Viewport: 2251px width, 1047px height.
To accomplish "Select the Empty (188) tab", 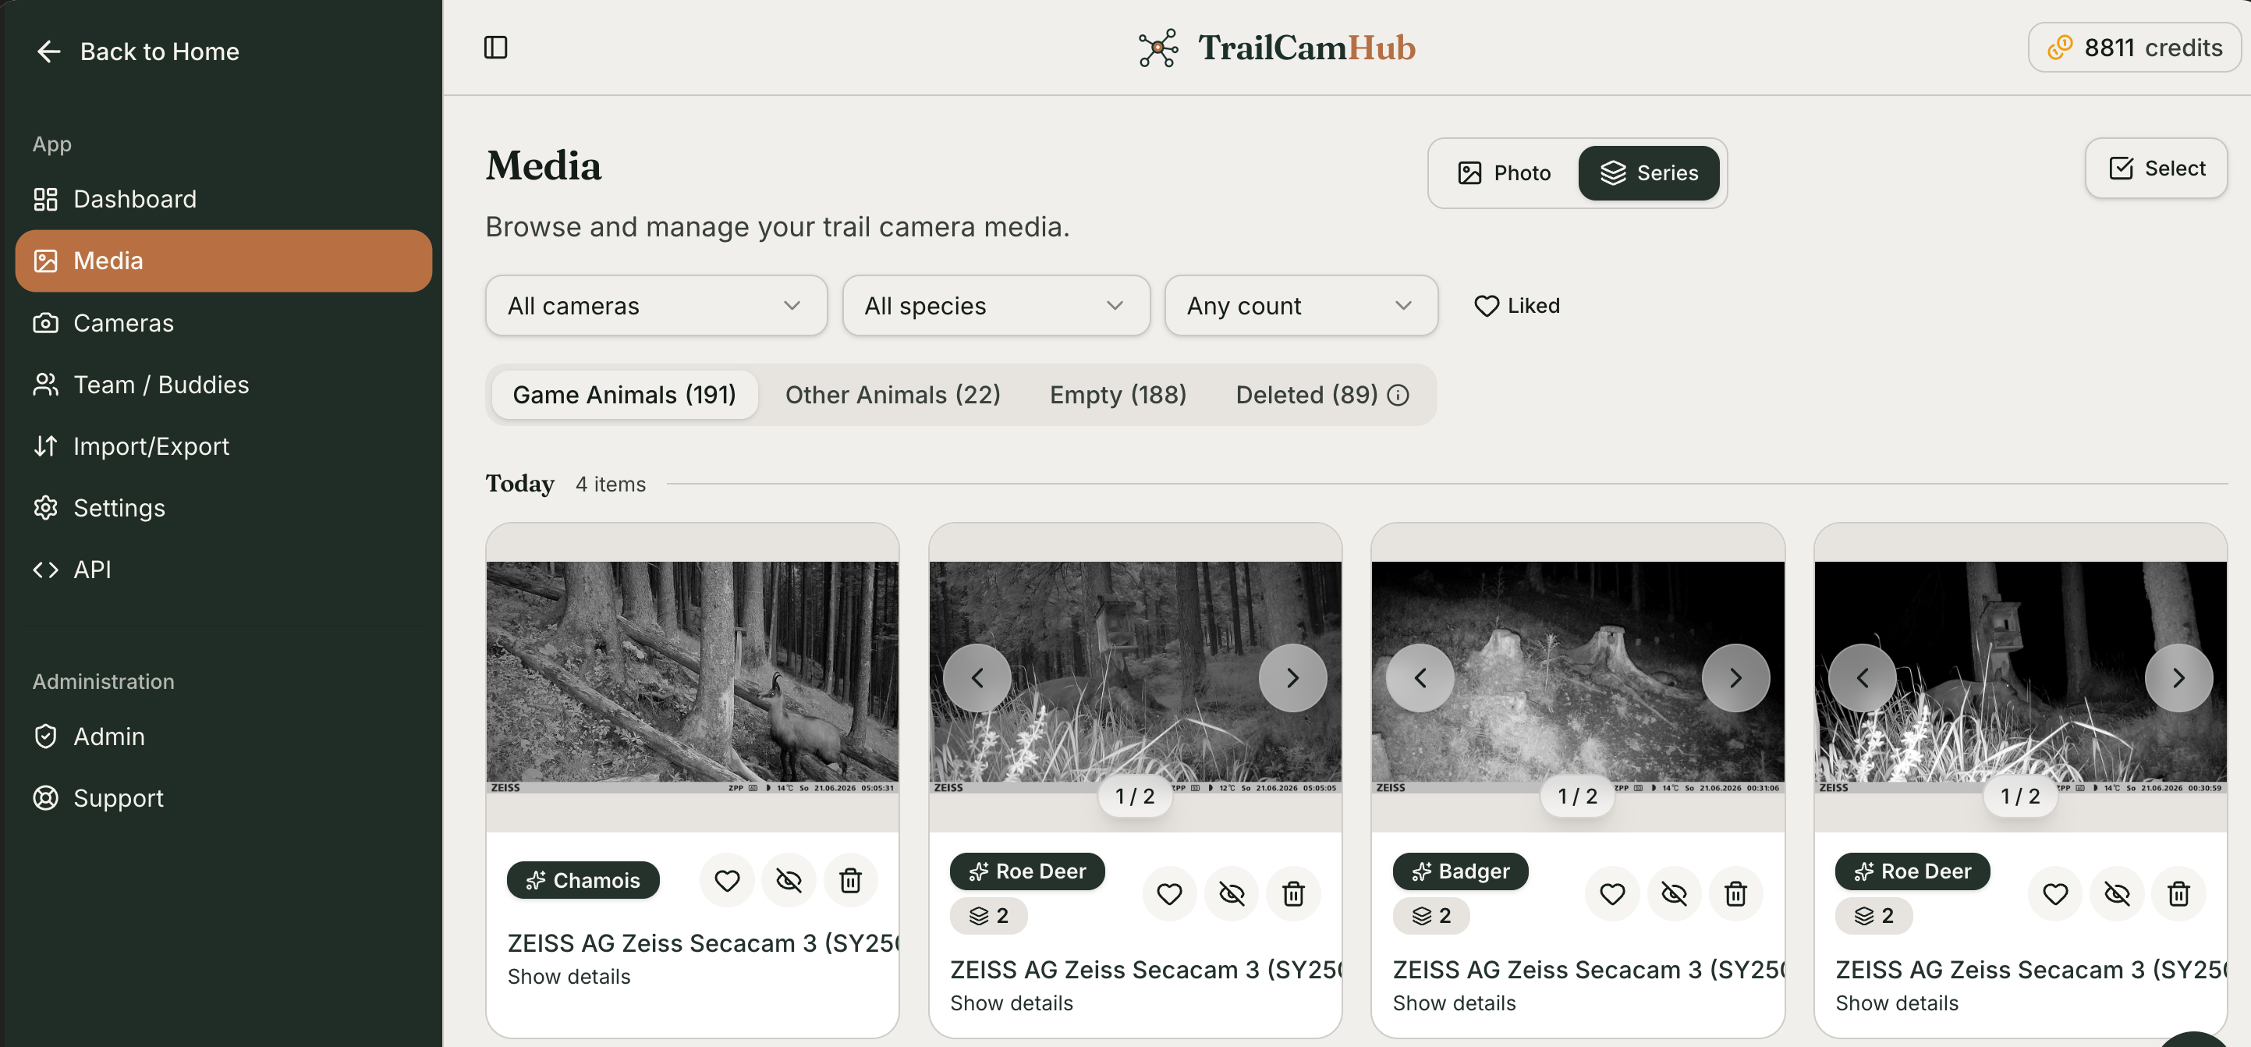I will tap(1118, 394).
